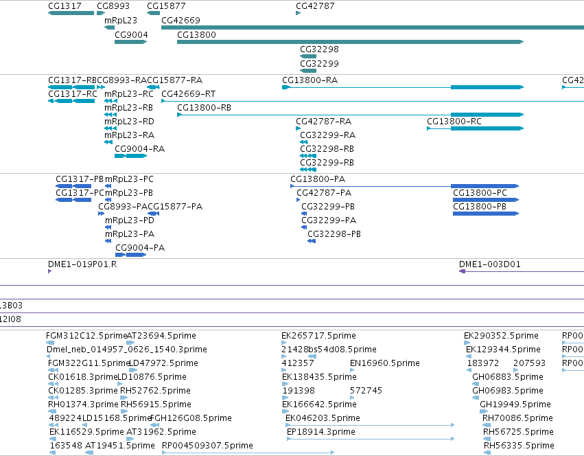The width and height of the screenshot is (584, 456).
Task: Select protein mRpL23-PB
Action: pos(129,193)
